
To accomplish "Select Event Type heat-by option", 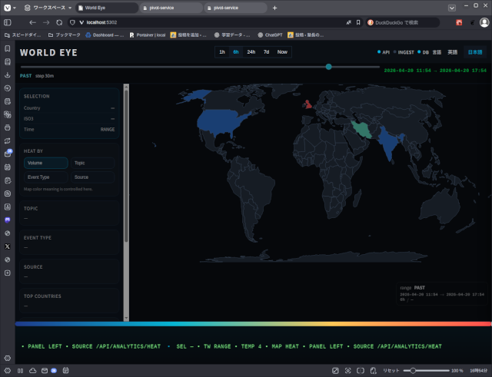I will coord(45,177).
